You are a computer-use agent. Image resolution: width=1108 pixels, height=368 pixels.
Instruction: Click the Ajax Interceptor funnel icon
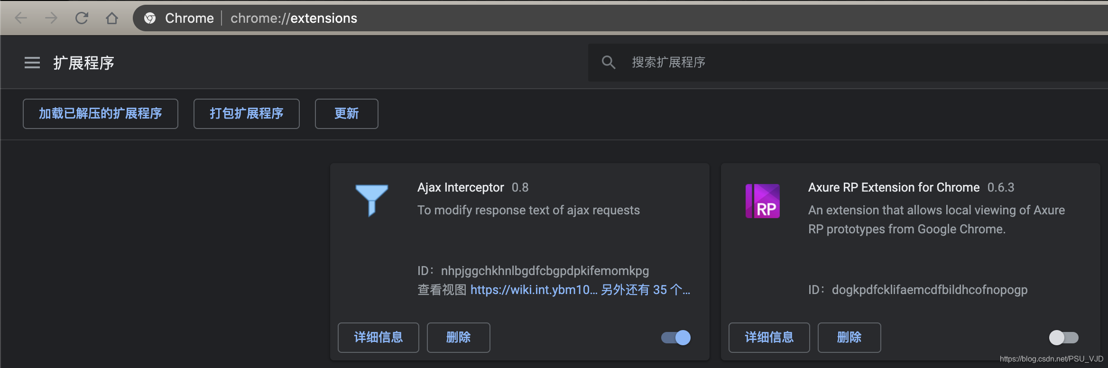point(372,200)
